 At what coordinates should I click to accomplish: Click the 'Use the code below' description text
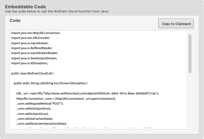pyautogui.click(x=57, y=11)
